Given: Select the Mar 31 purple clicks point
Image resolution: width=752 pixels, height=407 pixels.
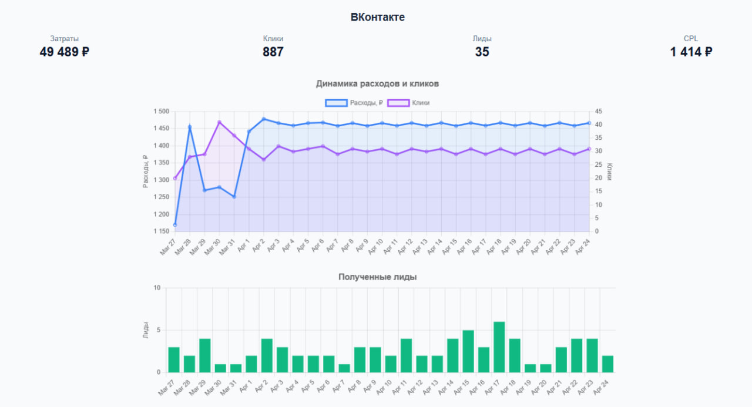Looking at the screenshot, I should pyautogui.click(x=234, y=136).
